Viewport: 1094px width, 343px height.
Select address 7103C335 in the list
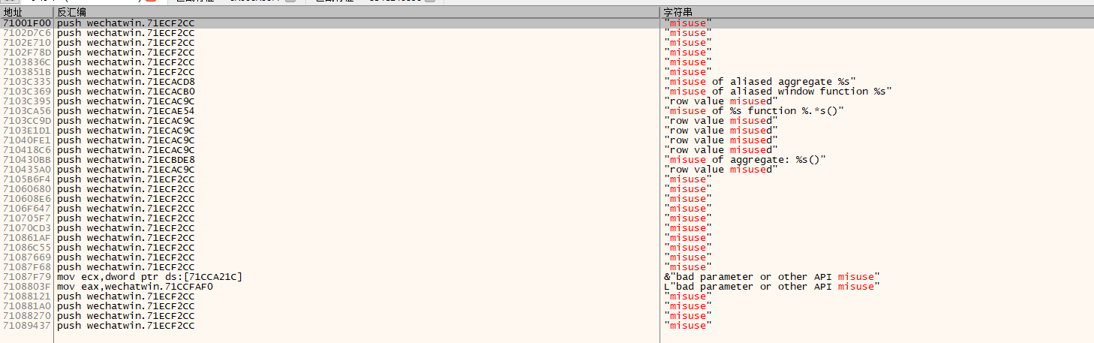pyautogui.click(x=27, y=82)
